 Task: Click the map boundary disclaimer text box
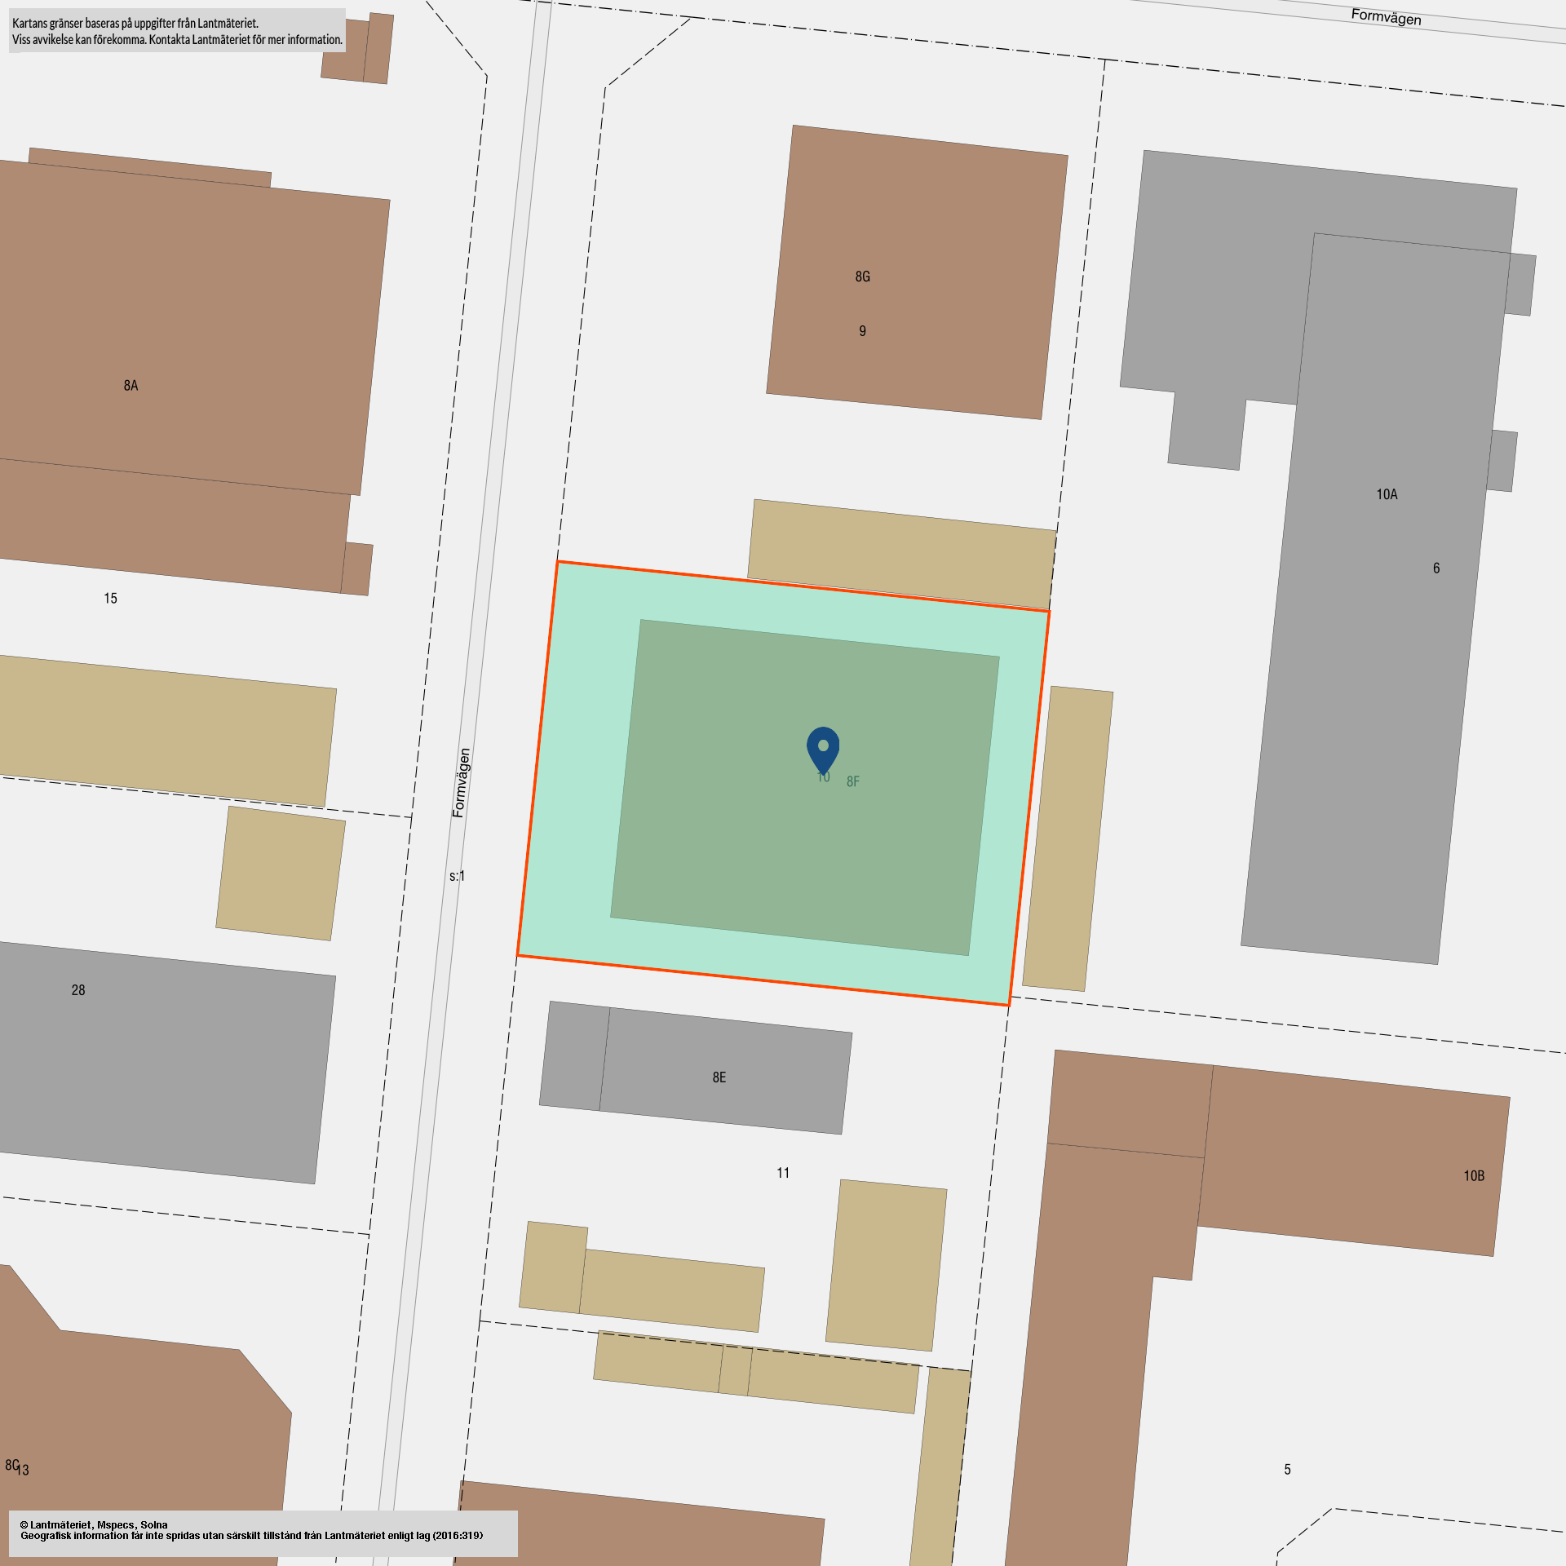(x=177, y=31)
